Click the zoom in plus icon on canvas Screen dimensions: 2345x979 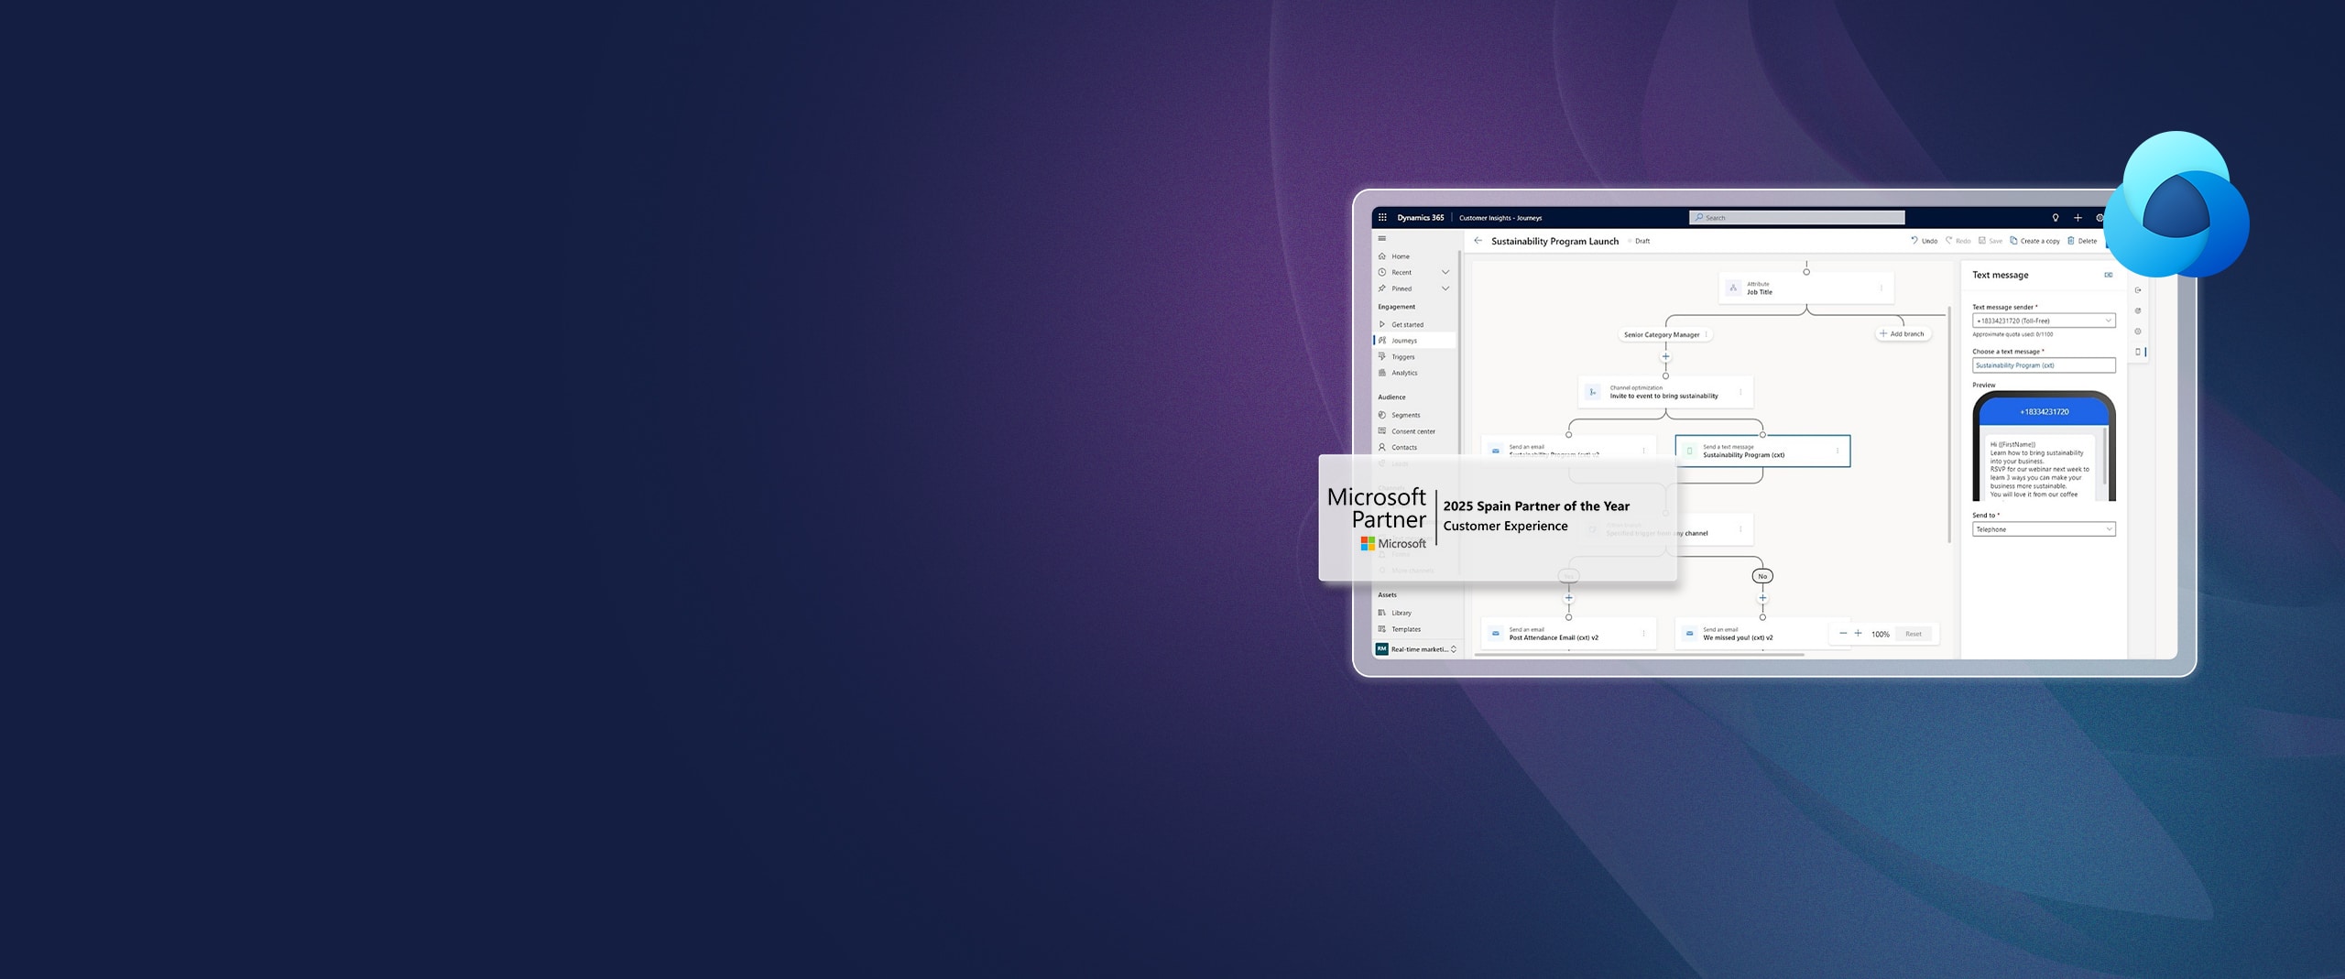coord(1858,634)
